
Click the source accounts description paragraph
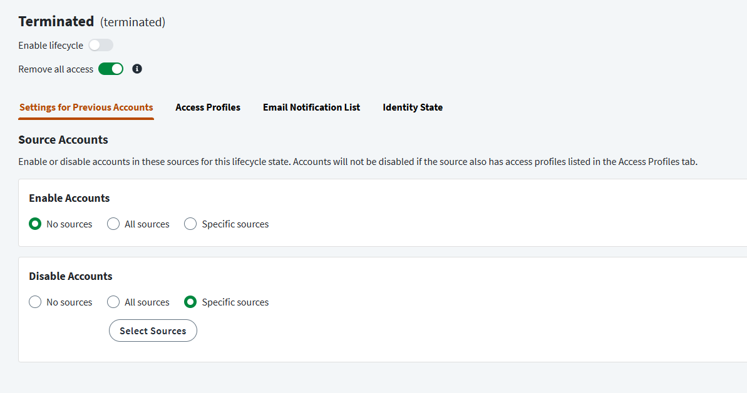[358, 162]
